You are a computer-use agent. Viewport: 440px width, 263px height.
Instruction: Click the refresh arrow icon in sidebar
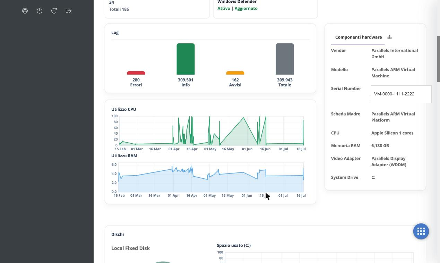click(x=54, y=11)
